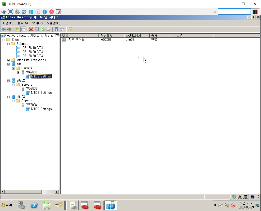Viewport: 261px width, 211px height.
Task: Show hidden tray icons arrow
Action: (215, 205)
